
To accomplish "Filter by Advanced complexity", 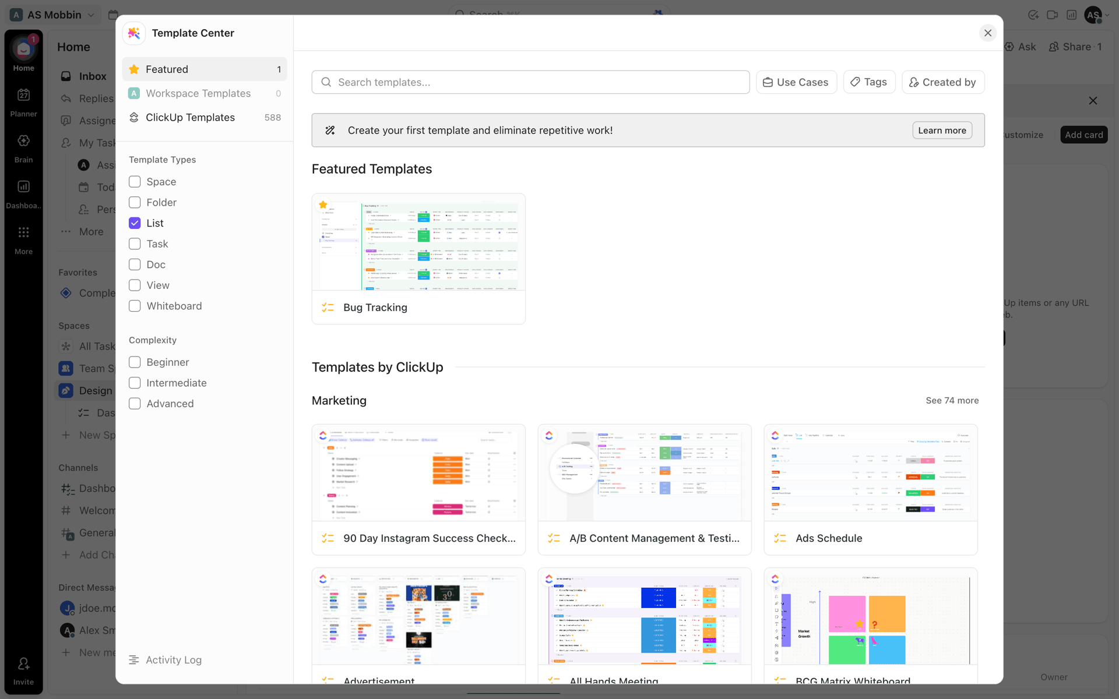I will (x=135, y=404).
